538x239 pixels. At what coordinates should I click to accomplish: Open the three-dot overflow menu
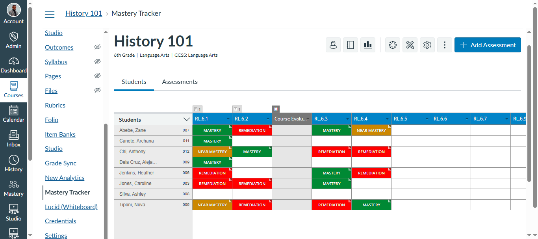click(x=444, y=44)
